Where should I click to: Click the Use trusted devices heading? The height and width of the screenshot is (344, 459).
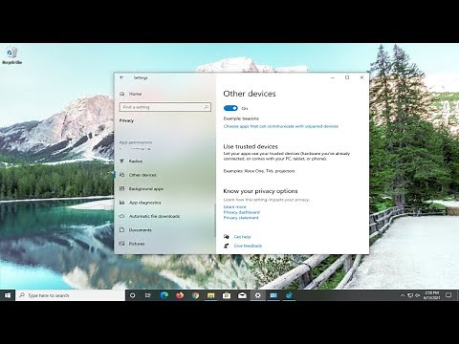pos(251,146)
